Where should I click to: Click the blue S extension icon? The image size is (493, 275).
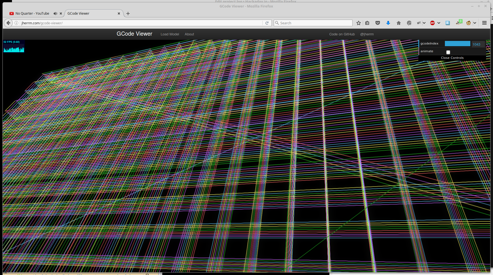click(448, 23)
